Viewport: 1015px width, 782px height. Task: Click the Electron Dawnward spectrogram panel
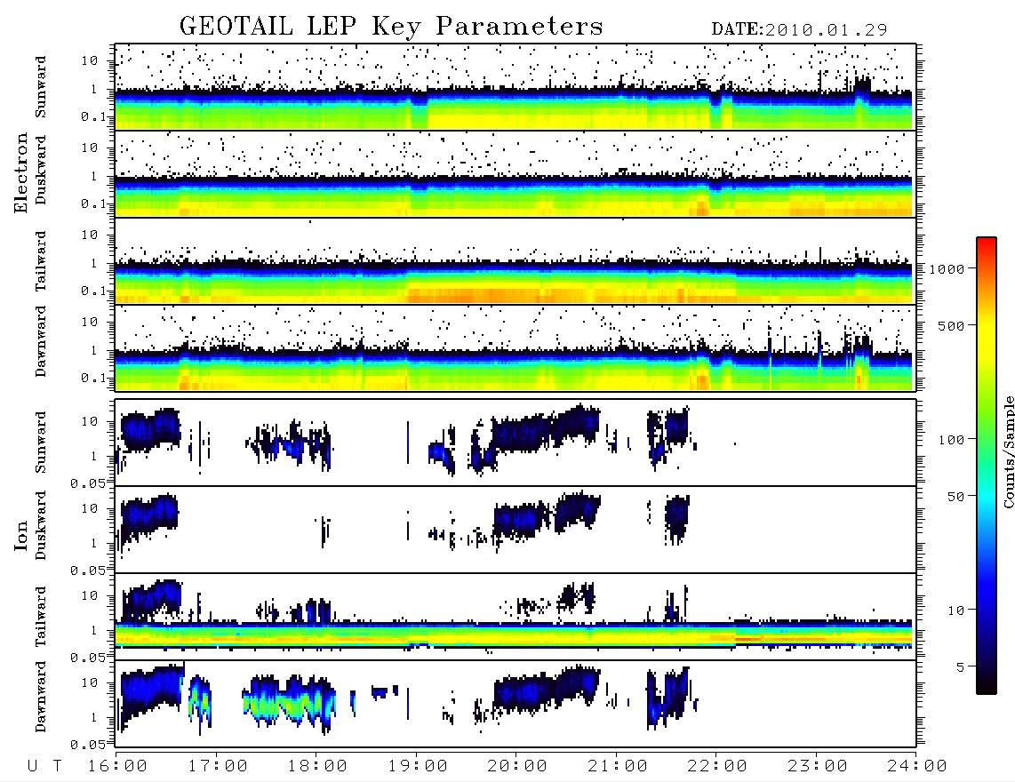click(x=515, y=347)
